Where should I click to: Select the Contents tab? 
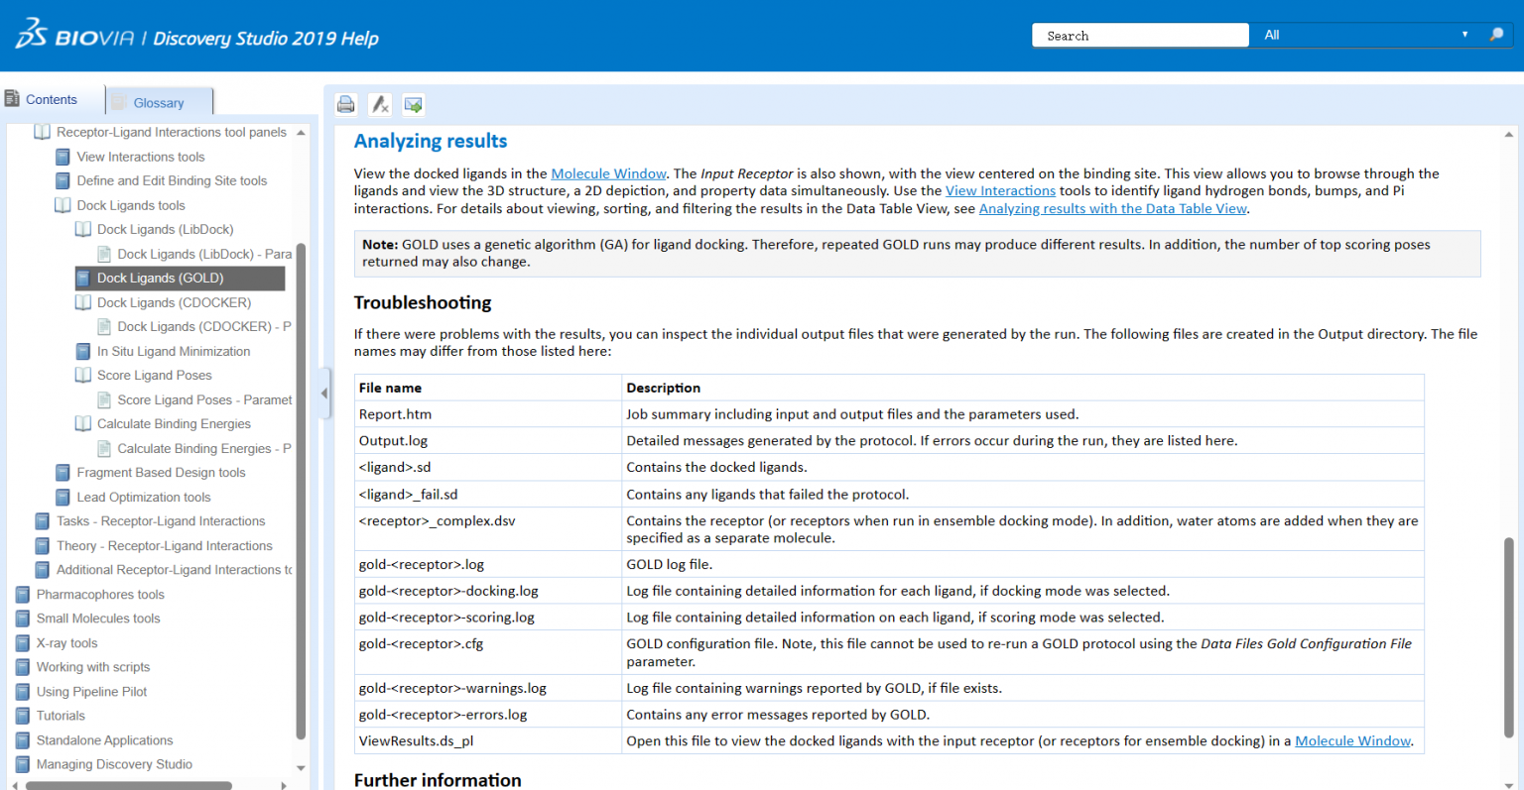[52, 99]
